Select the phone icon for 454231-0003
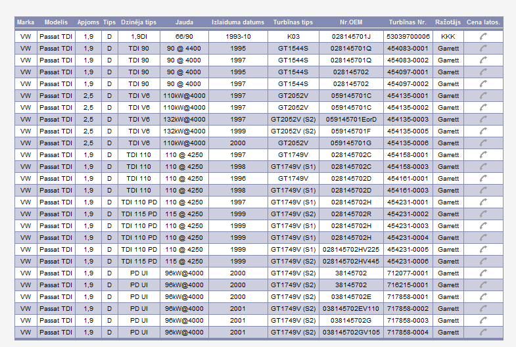Viewport: 516px width, 347px height. pyautogui.click(x=483, y=226)
